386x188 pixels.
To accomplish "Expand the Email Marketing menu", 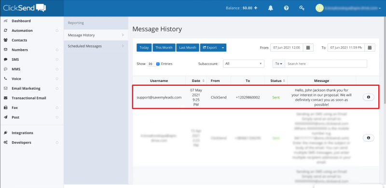I will (x=57, y=88).
